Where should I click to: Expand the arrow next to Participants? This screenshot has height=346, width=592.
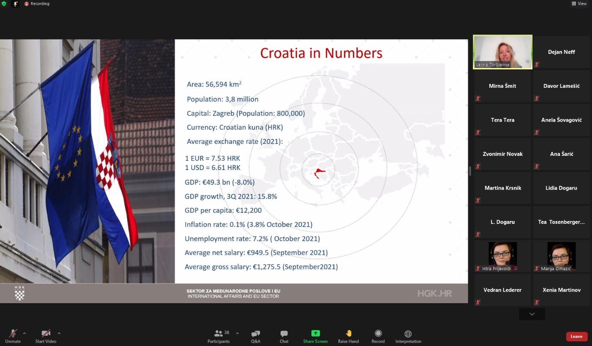237,333
